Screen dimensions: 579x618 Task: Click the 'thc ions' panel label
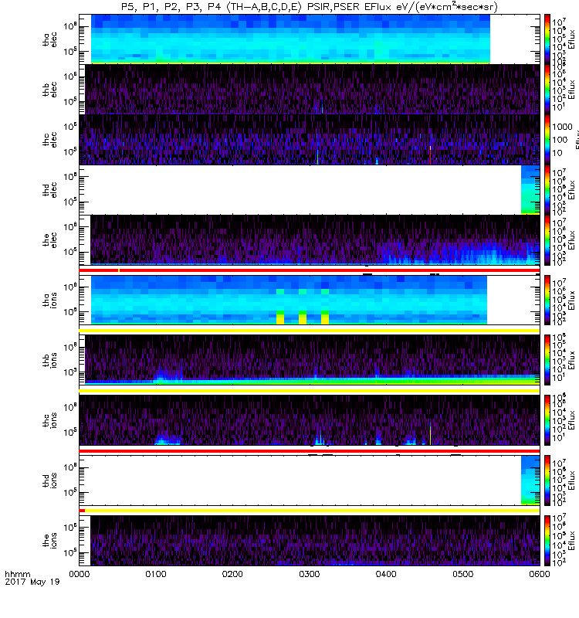point(50,420)
